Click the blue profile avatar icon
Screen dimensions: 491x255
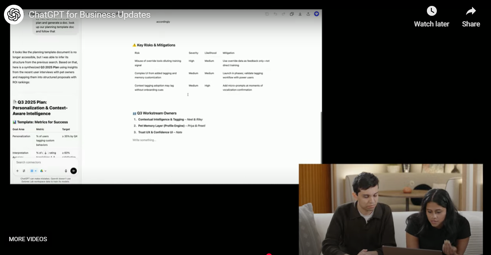[317, 14]
